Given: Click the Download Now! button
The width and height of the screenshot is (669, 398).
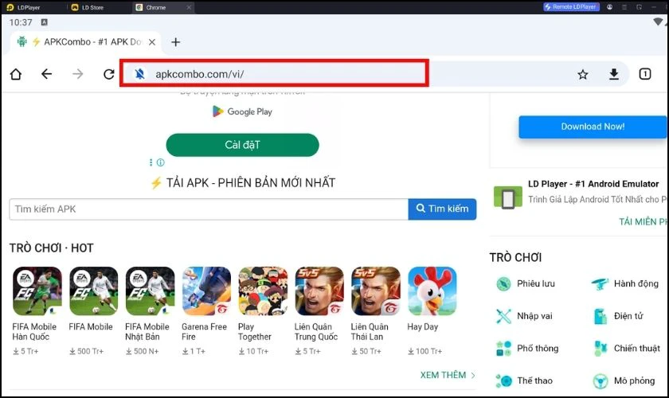Looking at the screenshot, I should 593,127.
